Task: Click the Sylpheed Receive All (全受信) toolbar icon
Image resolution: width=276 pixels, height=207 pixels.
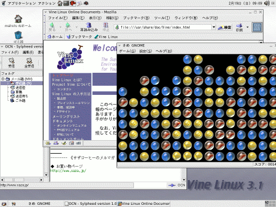Action: (29, 63)
